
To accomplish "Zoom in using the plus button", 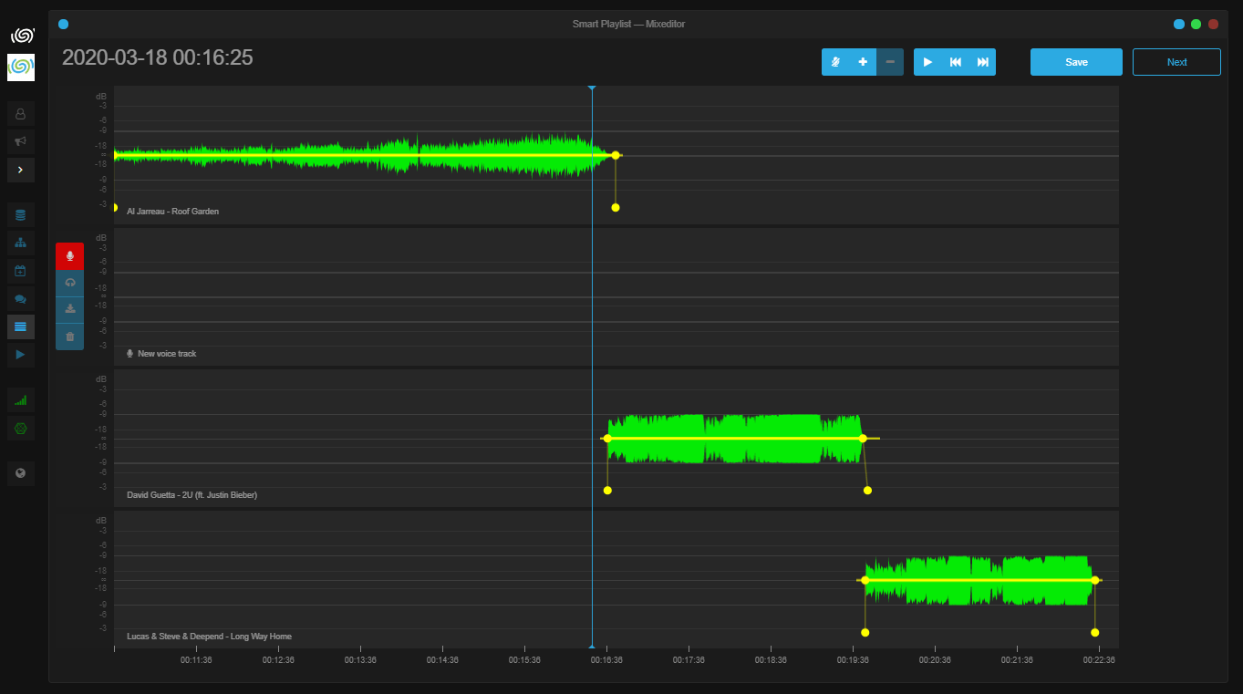I will point(862,61).
